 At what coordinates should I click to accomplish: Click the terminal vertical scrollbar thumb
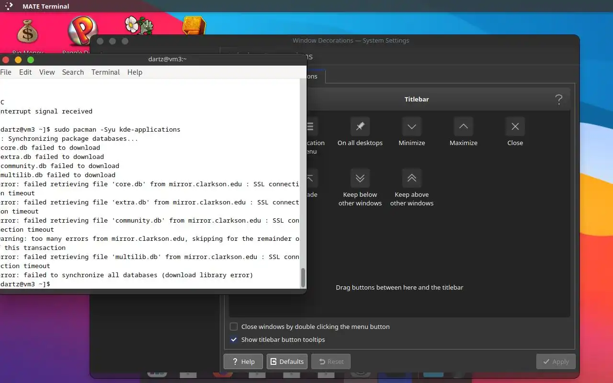pos(303,278)
